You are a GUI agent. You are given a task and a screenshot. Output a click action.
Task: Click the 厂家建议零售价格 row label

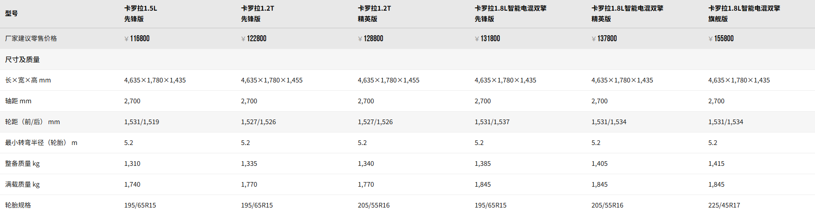coord(31,38)
